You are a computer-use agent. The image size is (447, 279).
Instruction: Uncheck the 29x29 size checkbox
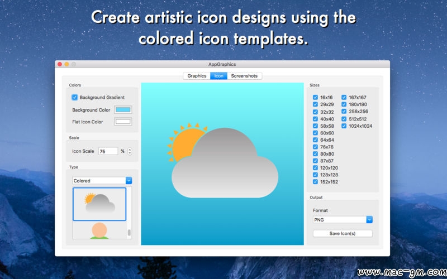click(315, 104)
